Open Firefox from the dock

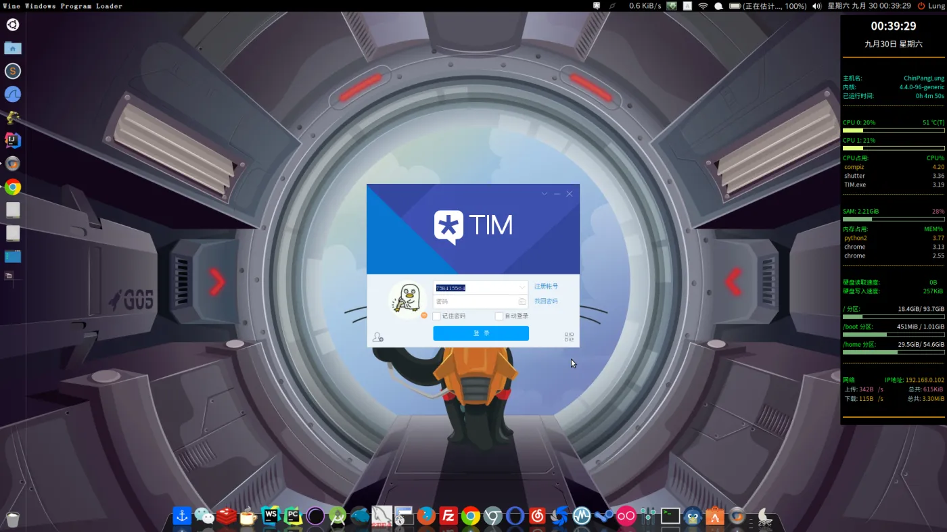coord(426,516)
